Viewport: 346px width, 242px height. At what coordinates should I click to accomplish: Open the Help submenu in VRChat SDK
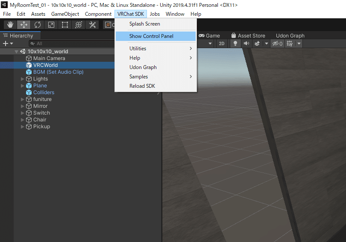point(155,58)
